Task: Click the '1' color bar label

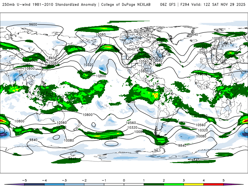Action: pos(144,180)
